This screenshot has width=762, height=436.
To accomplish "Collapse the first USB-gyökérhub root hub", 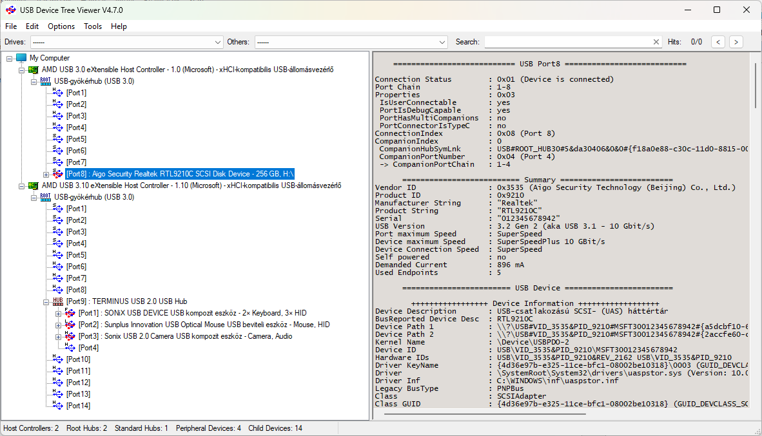I will (34, 82).
